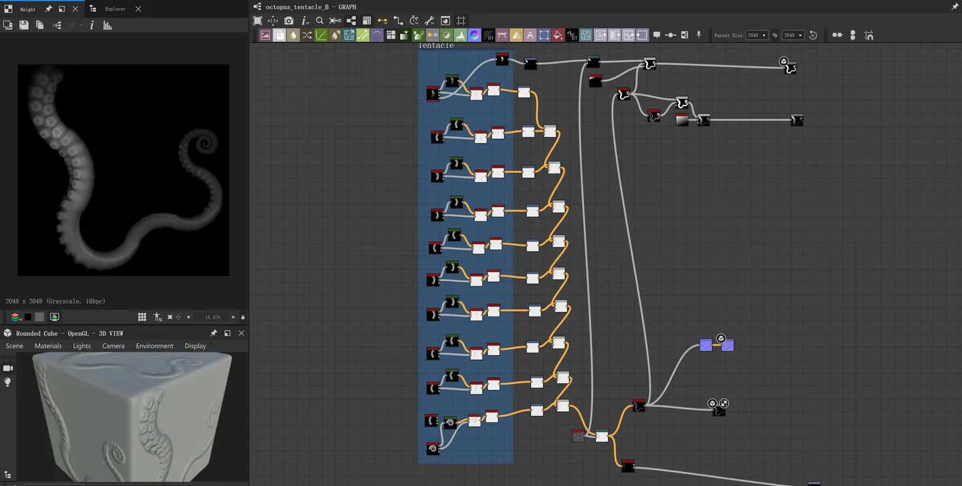Add a Levels (histogram) node from the toolbar

click(460, 35)
